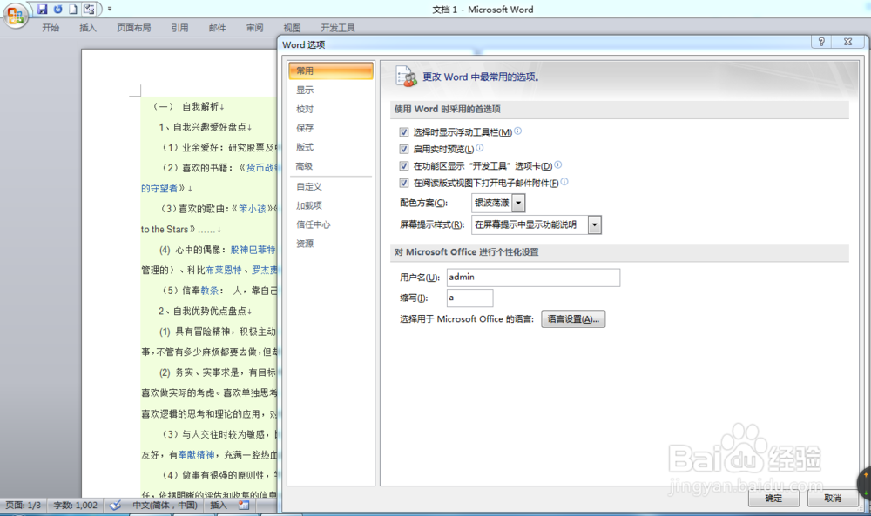Toggle 选择时显示浮动工具栏 checkbox

click(404, 132)
